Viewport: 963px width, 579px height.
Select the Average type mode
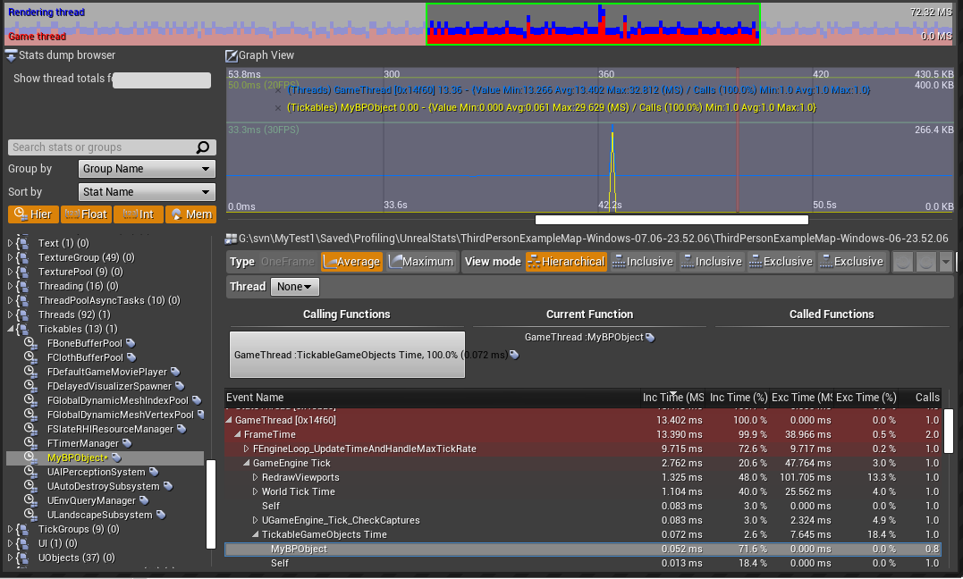coord(351,262)
